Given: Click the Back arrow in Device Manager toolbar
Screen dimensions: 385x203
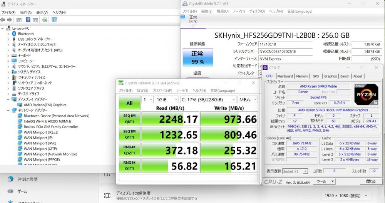Looking at the screenshot, I should point(3,20).
